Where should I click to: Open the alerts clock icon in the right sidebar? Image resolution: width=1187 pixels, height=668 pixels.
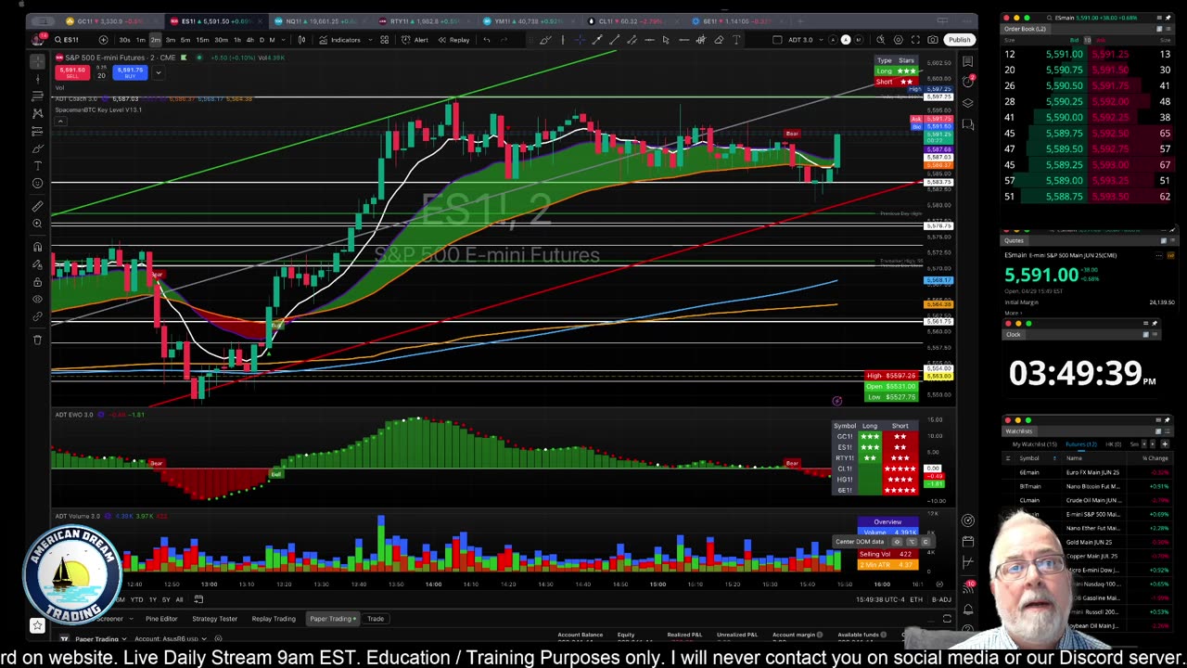click(967, 83)
